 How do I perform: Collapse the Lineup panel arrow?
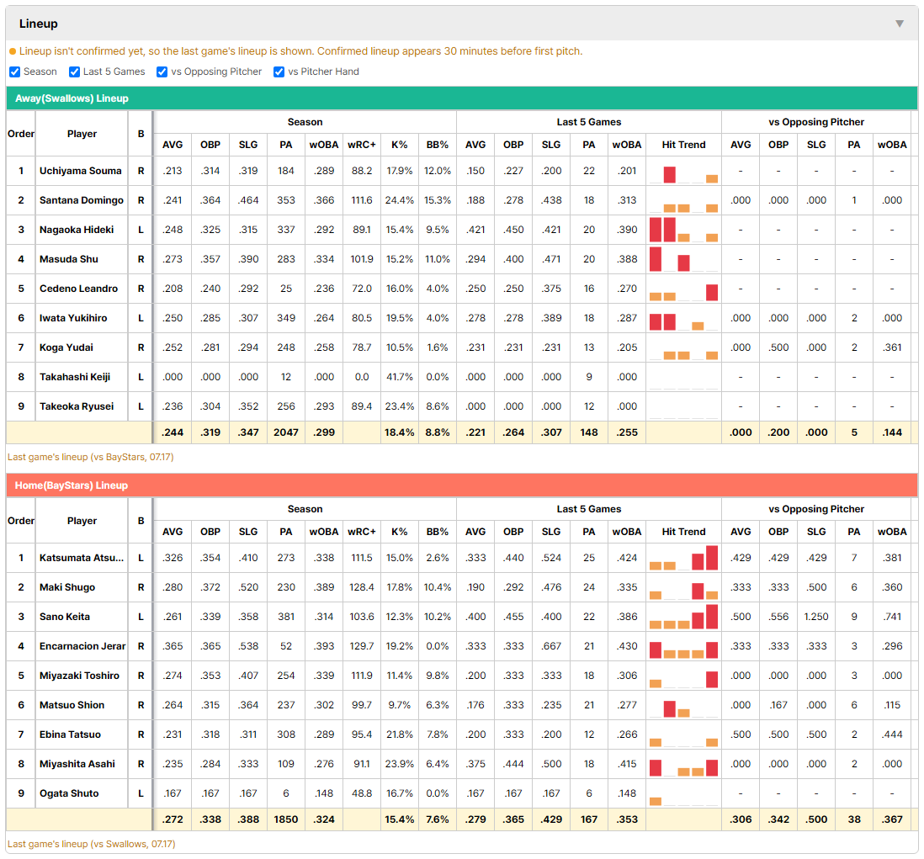click(x=900, y=24)
